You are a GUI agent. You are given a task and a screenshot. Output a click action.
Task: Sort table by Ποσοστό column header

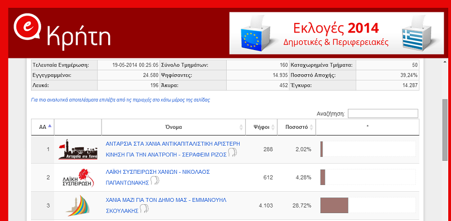click(297, 127)
